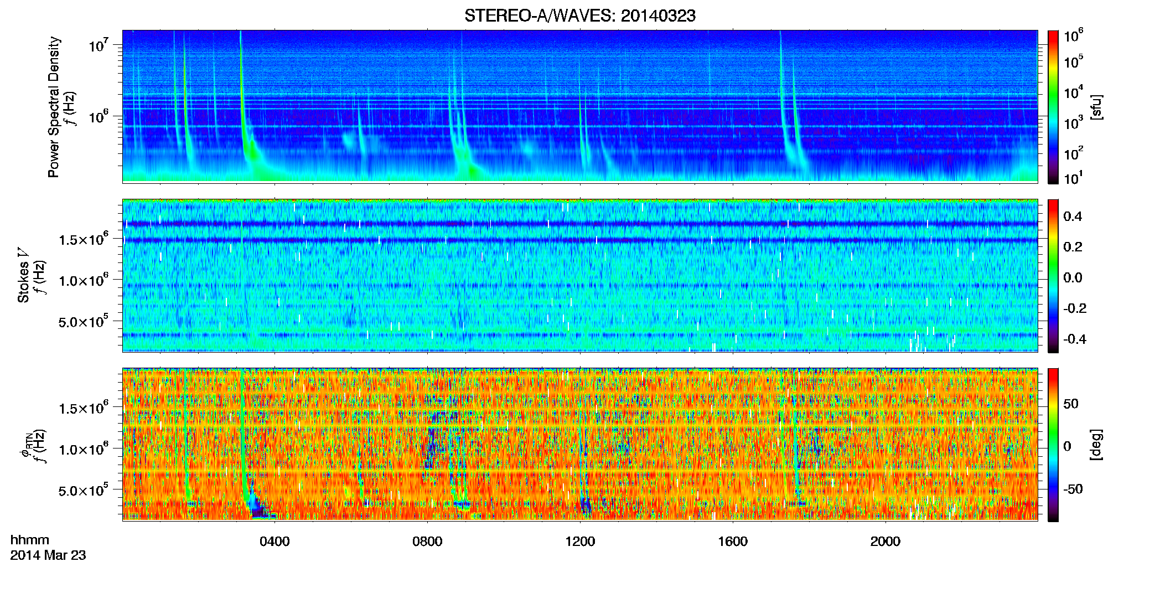Click the 1.5×10^6 tick in phi panel

[84, 408]
